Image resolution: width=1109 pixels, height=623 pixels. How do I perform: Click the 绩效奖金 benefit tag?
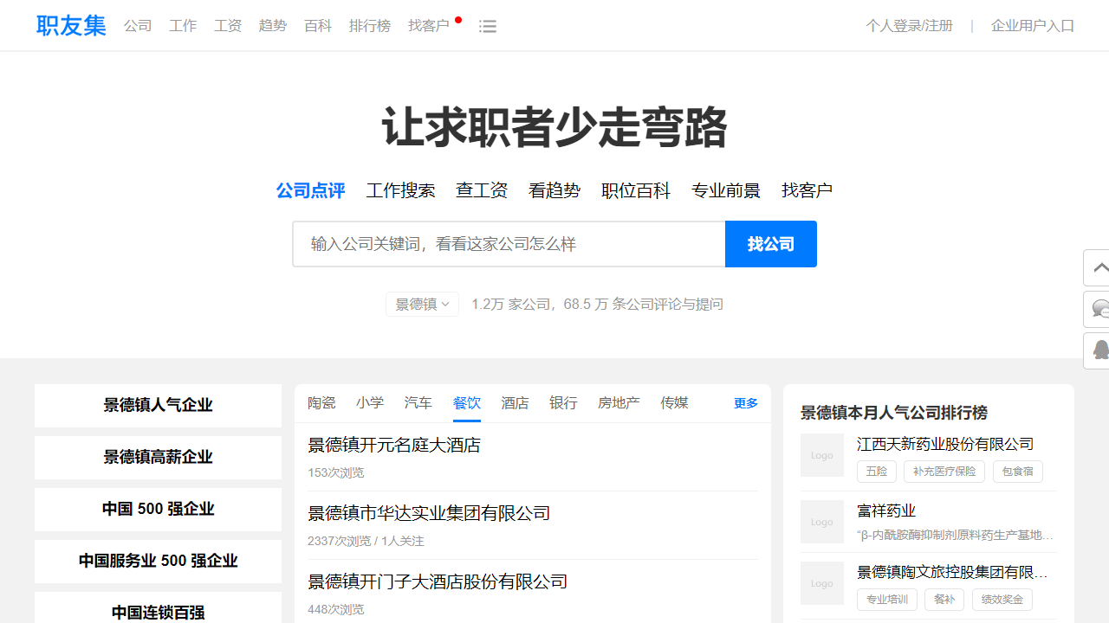(1002, 599)
